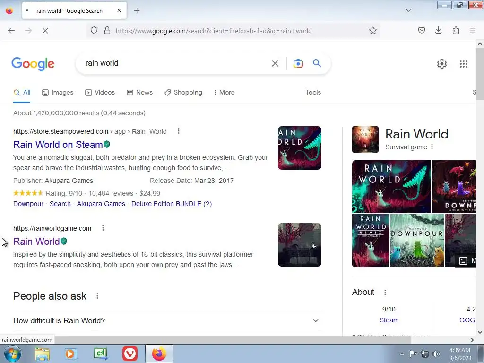Click the address bar URL
The width and height of the screenshot is (484, 363).
214,31
